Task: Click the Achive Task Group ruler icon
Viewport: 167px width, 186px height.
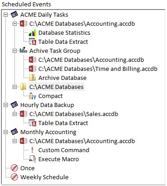Action: coord(23,51)
